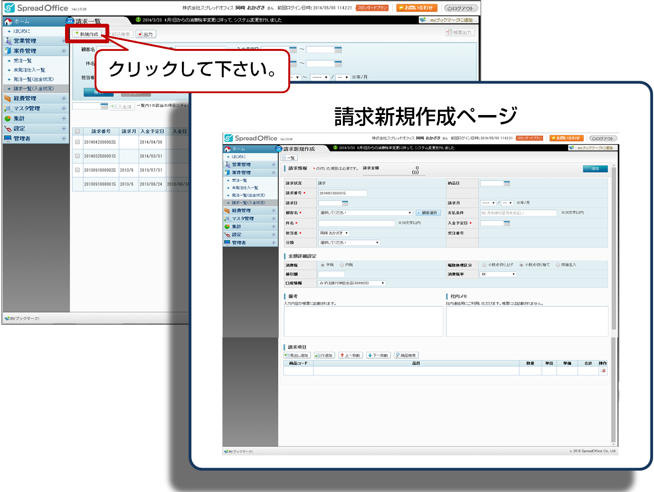Open 口座情報 bank account dropdown
Screen dimensions: 654x492
pos(351,283)
